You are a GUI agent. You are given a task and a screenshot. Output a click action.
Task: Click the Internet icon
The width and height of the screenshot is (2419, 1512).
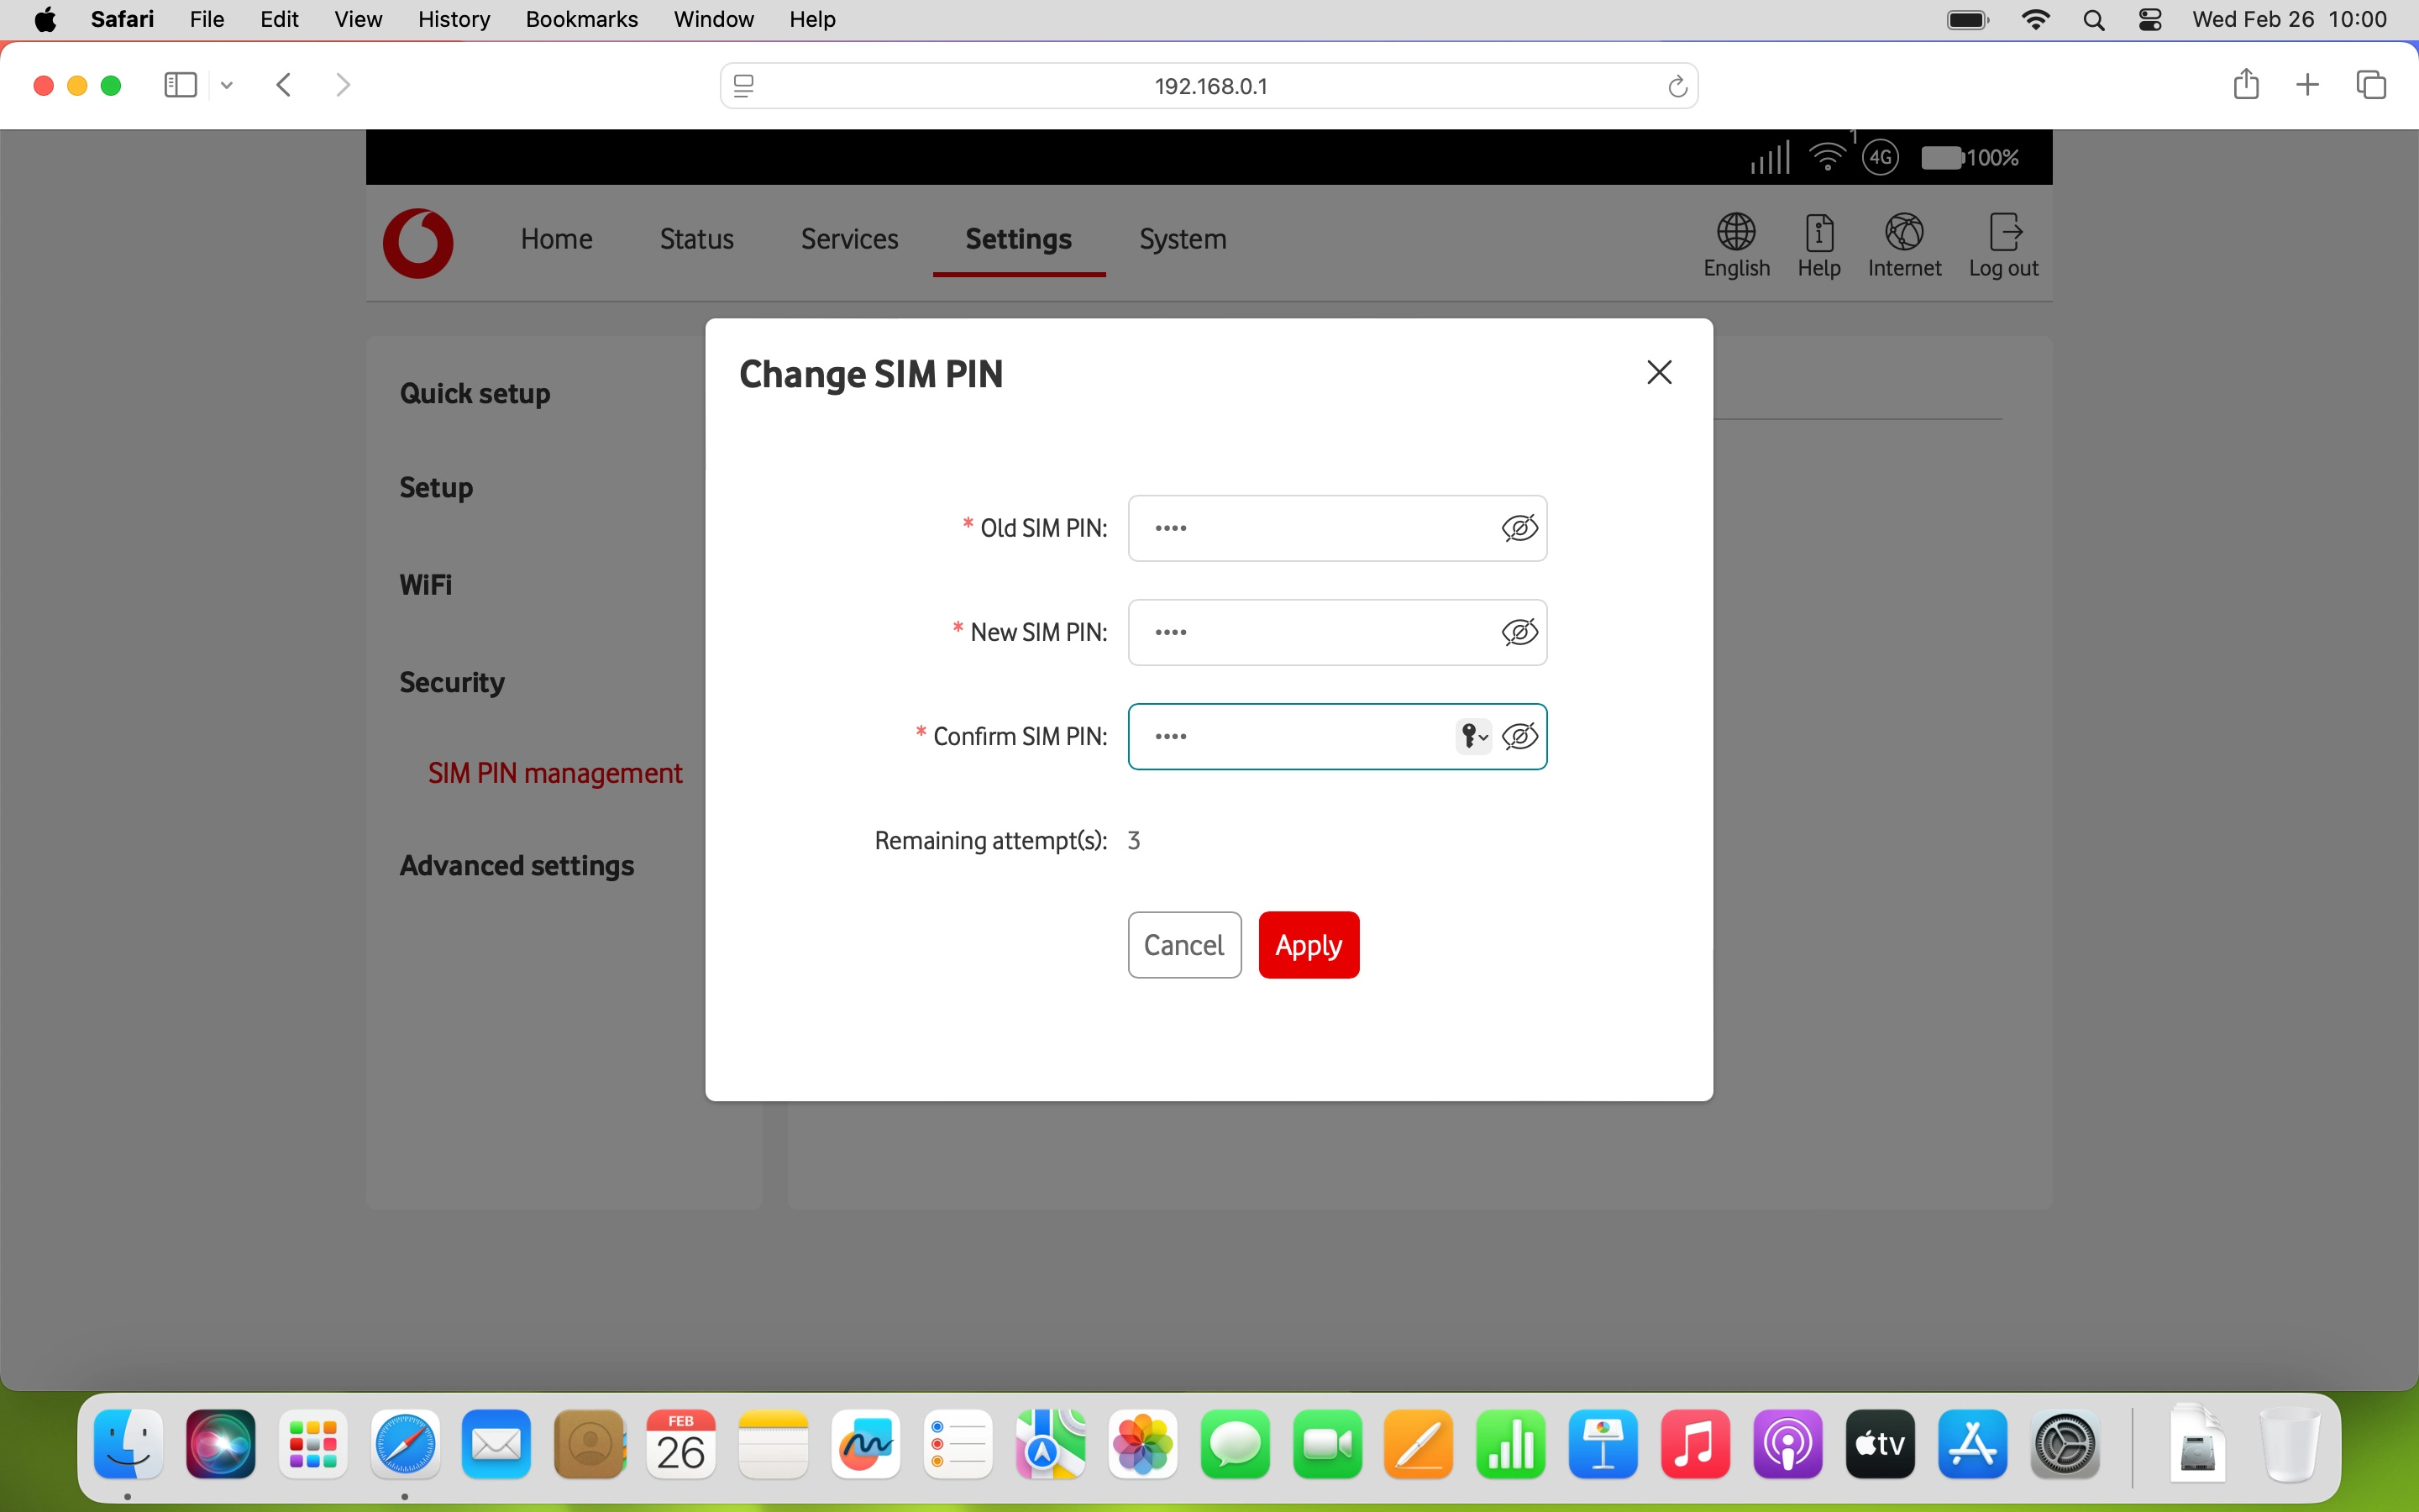(x=1904, y=245)
